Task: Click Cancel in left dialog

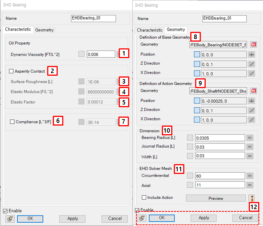Action: 115,219
